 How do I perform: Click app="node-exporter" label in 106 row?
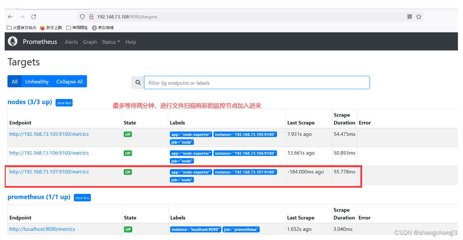pos(191,153)
